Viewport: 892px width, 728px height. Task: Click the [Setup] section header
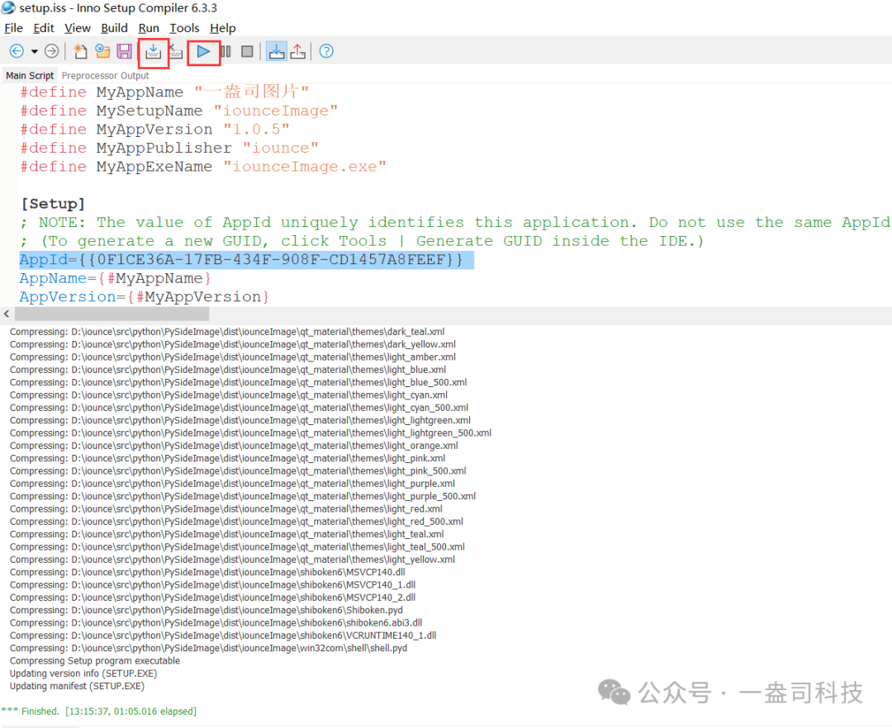(x=53, y=204)
